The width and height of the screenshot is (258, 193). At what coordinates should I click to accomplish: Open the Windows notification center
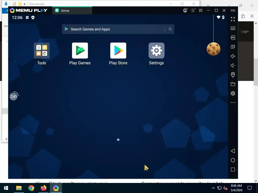tap(250, 188)
